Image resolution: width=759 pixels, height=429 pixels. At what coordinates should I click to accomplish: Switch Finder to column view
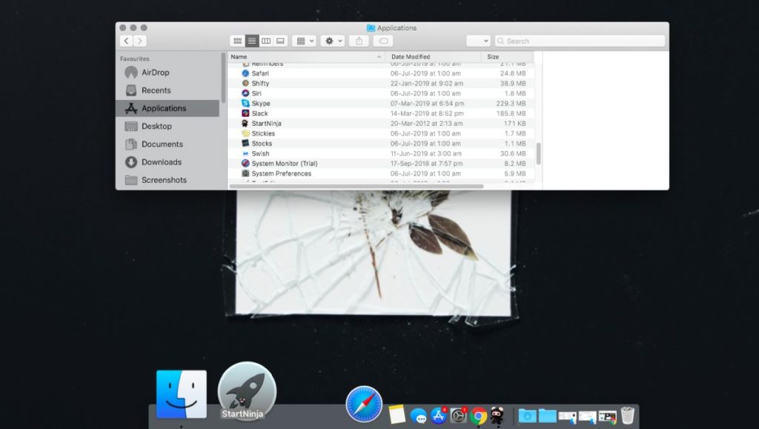266,41
